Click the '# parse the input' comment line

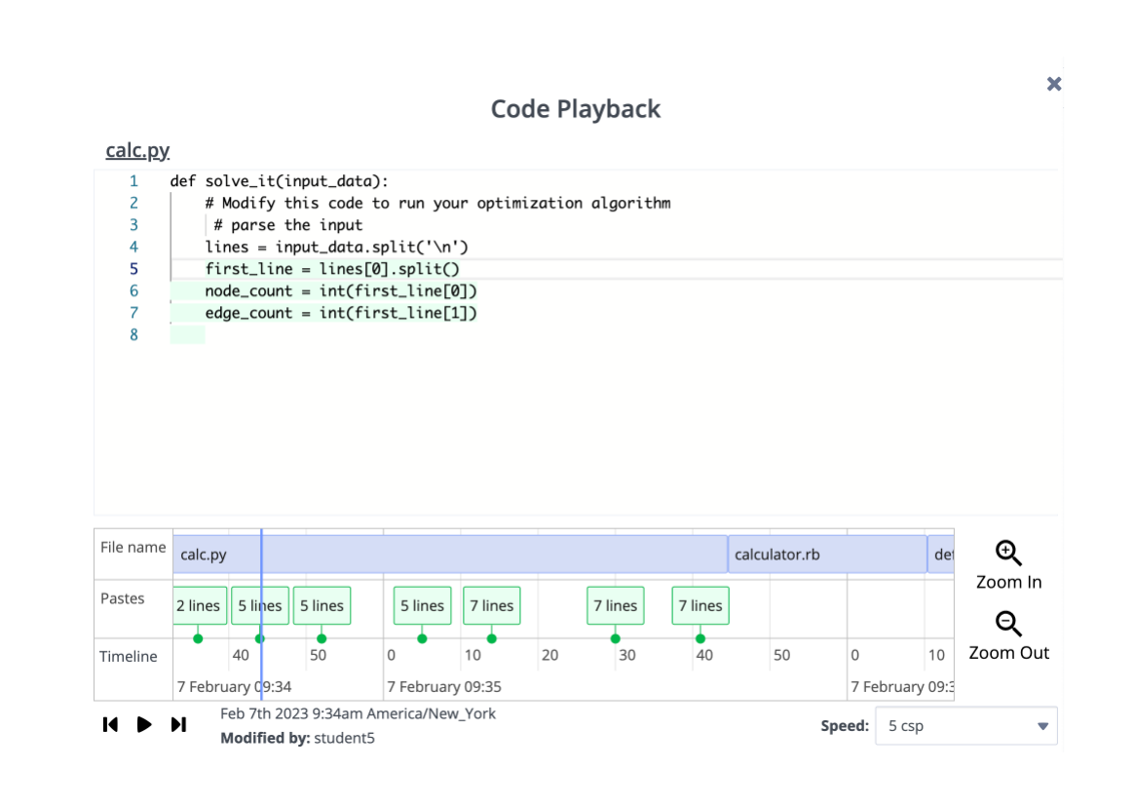click(287, 225)
